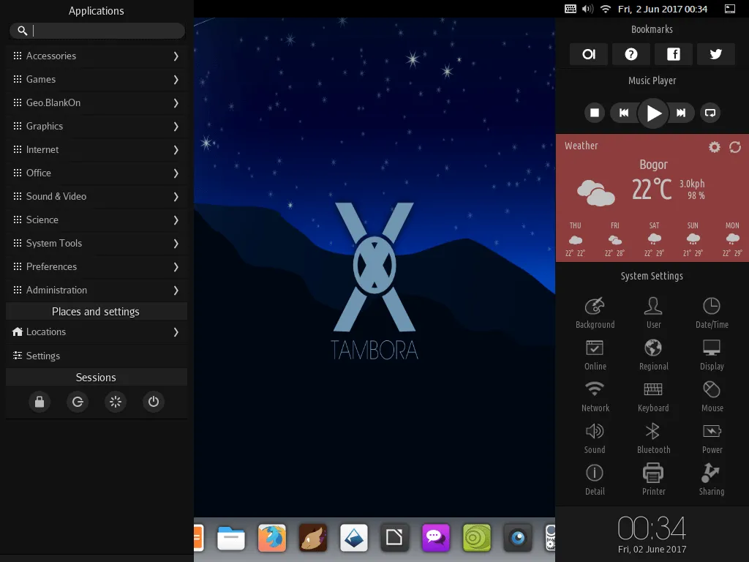749x562 pixels.
Task: Launch the fox-head application in dock
Action: [x=313, y=538]
